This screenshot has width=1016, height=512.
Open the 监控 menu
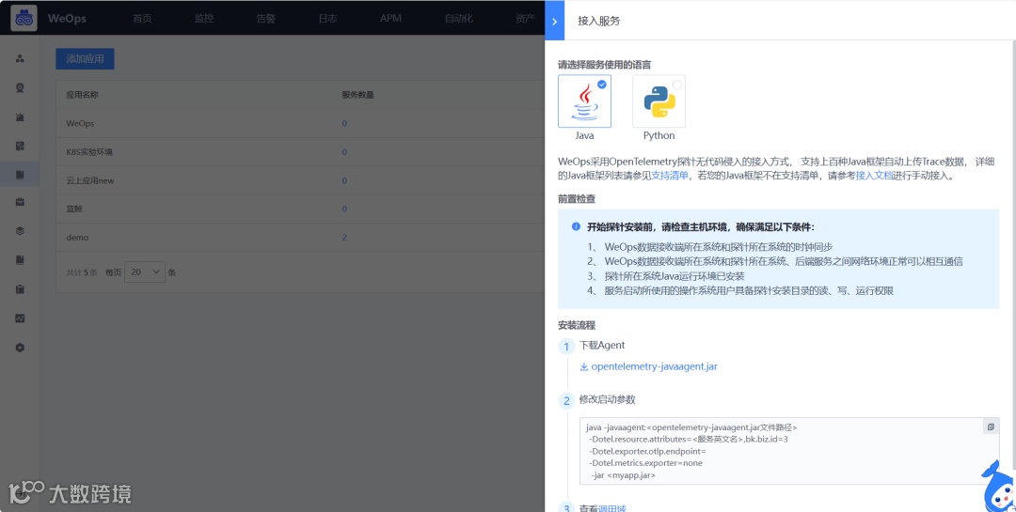point(204,18)
